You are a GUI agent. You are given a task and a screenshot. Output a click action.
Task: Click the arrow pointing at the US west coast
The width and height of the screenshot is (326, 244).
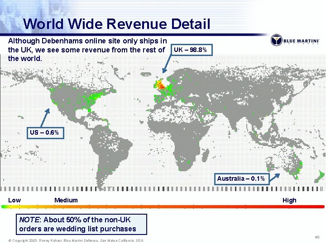click(45, 118)
